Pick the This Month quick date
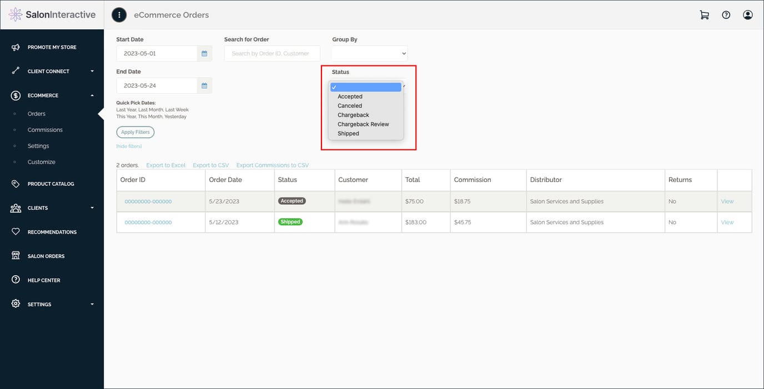 (x=150, y=117)
